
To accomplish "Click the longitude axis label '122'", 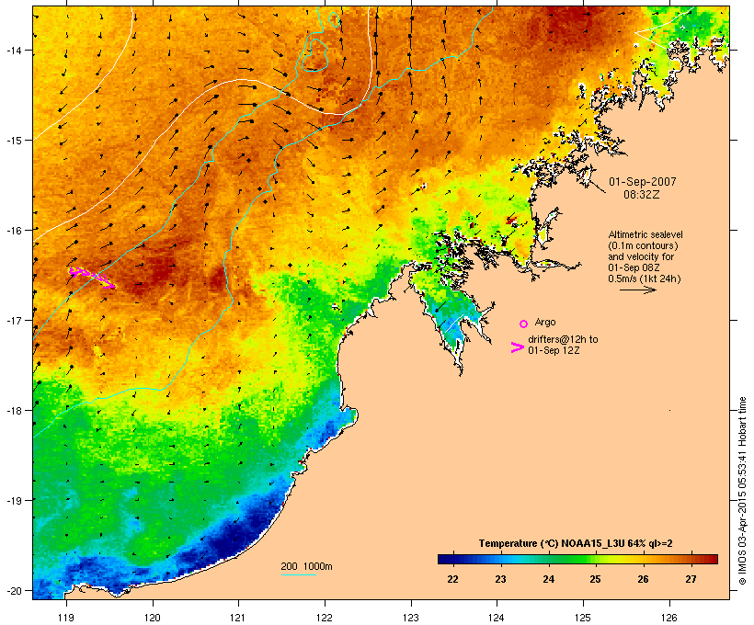I will pos(324,618).
